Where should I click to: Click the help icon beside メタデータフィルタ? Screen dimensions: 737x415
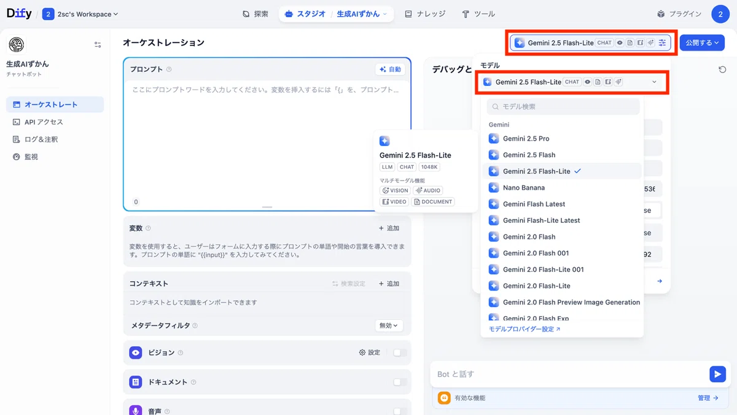(195, 325)
